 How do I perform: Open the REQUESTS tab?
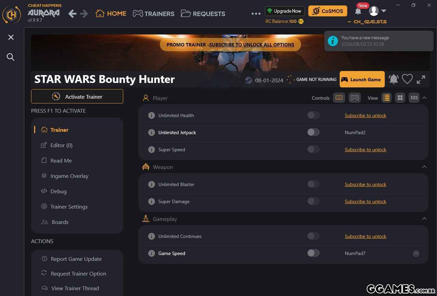[203, 14]
